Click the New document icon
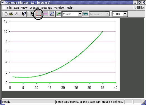The width and height of the screenshot is (146, 105). (6, 14)
